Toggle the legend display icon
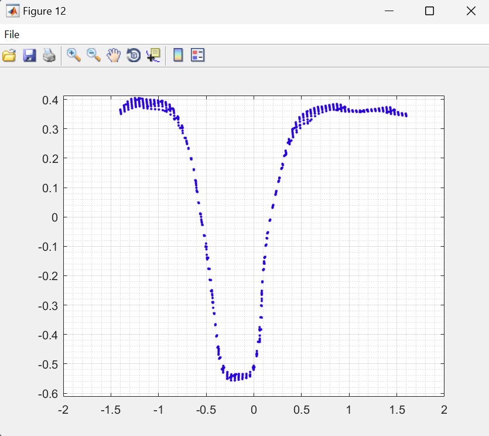This screenshot has height=436, width=489. 198,56
